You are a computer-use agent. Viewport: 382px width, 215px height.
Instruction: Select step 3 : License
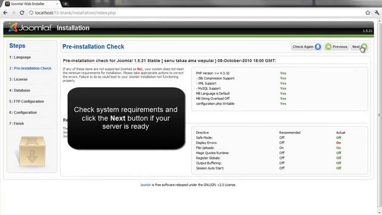coord(19,79)
